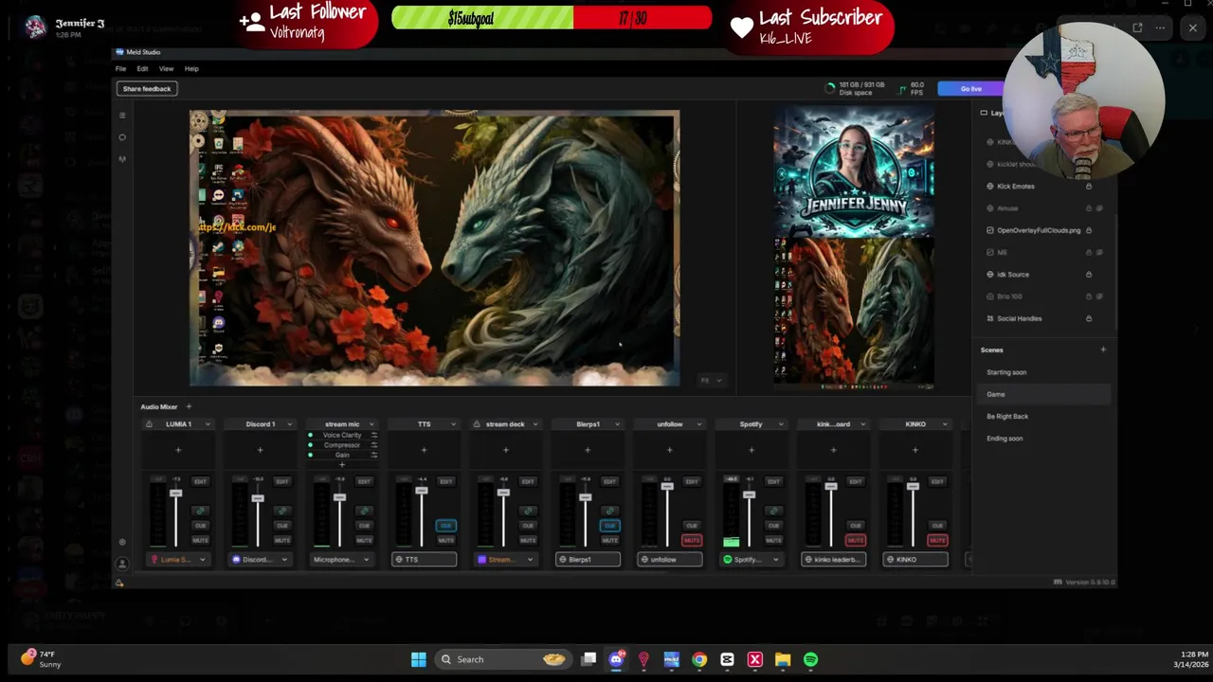Add a new scene with plus icon
Image resolution: width=1213 pixels, height=682 pixels.
1103,350
